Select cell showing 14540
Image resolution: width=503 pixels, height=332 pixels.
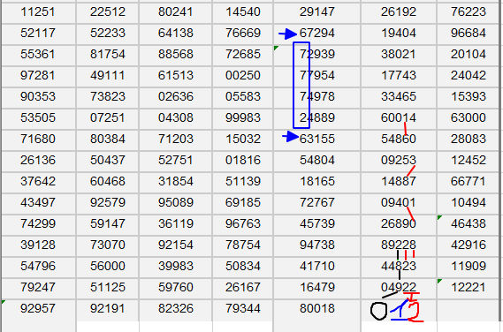pos(243,12)
